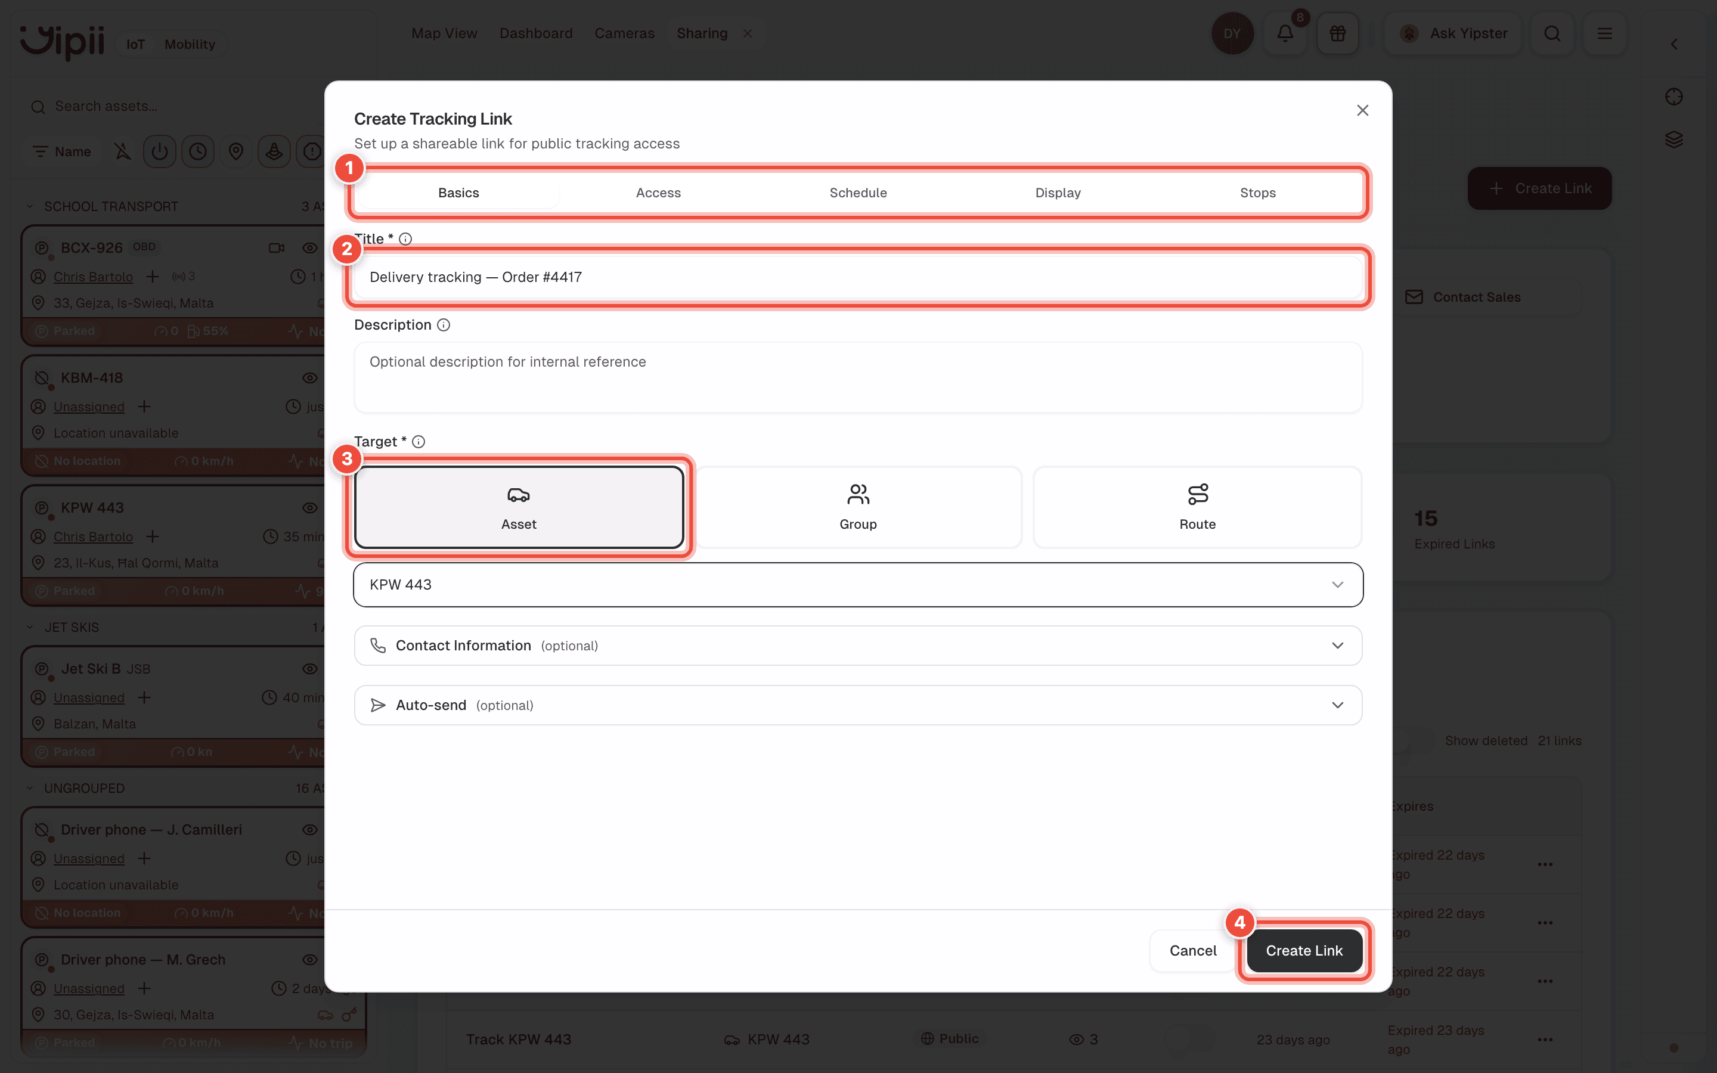Screen dimensions: 1717x1073
Task: Select the Basics tab
Action: coord(458,193)
